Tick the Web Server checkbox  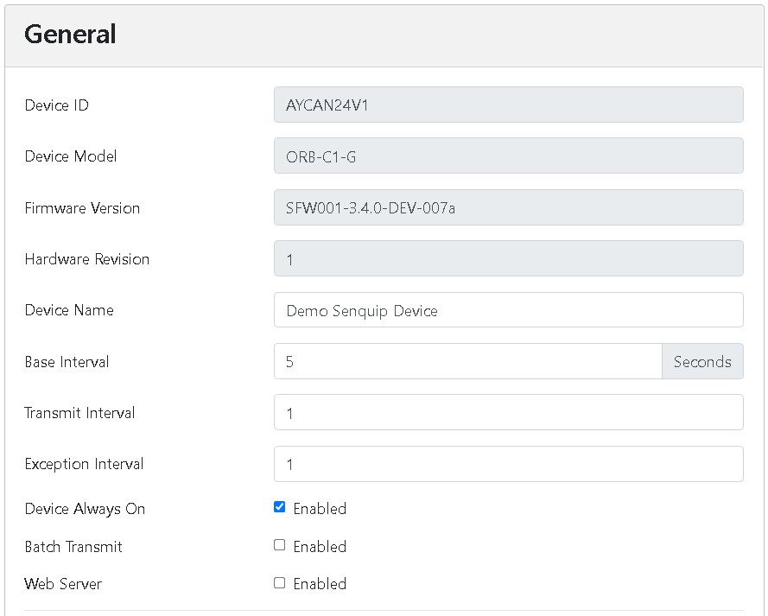(279, 583)
